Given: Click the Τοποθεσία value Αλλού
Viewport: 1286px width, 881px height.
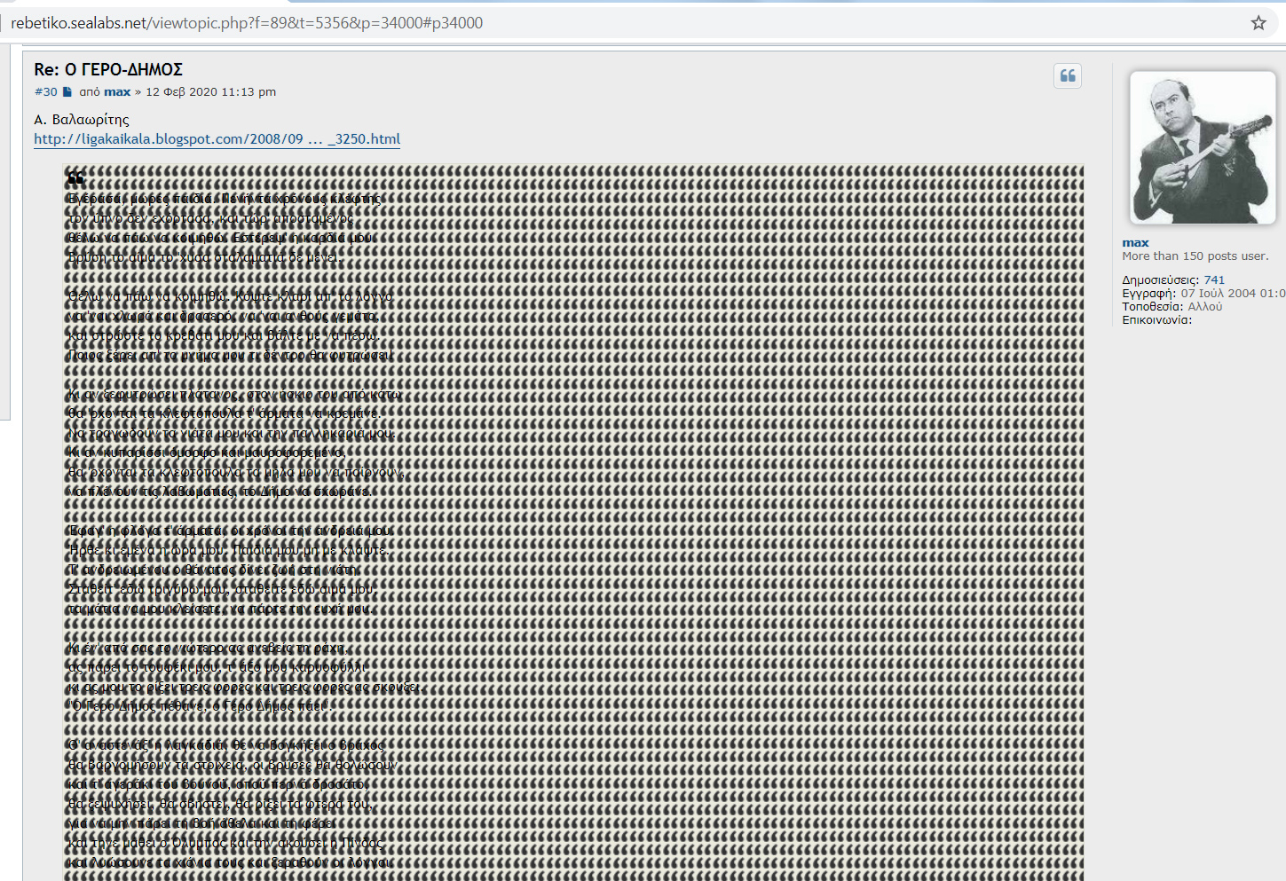Looking at the screenshot, I should 1204,307.
